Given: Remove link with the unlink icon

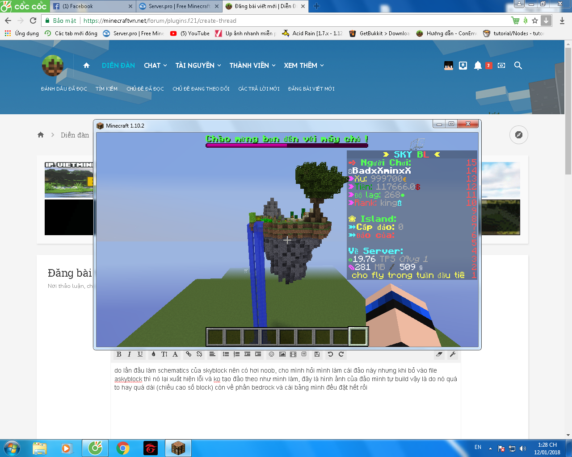Looking at the screenshot, I should [x=199, y=354].
